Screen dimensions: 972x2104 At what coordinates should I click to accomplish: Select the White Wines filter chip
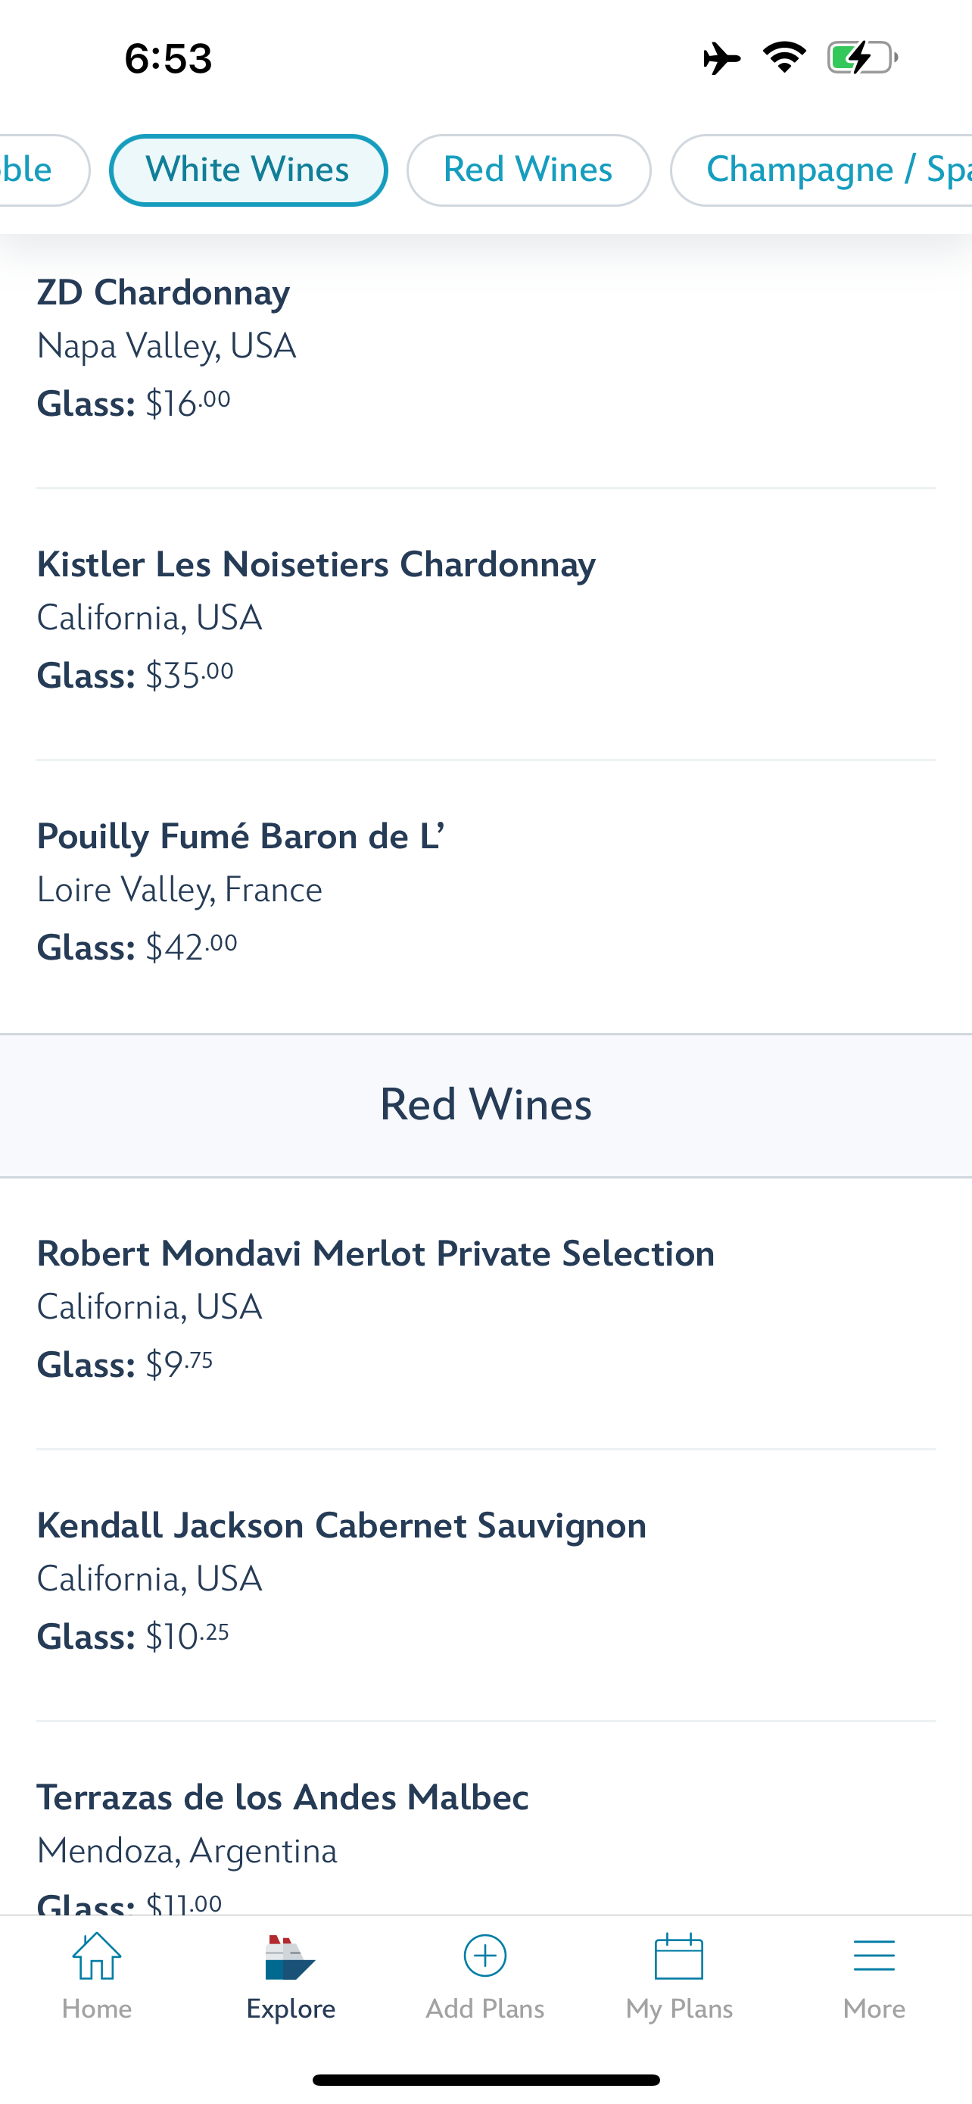[248, 170]
